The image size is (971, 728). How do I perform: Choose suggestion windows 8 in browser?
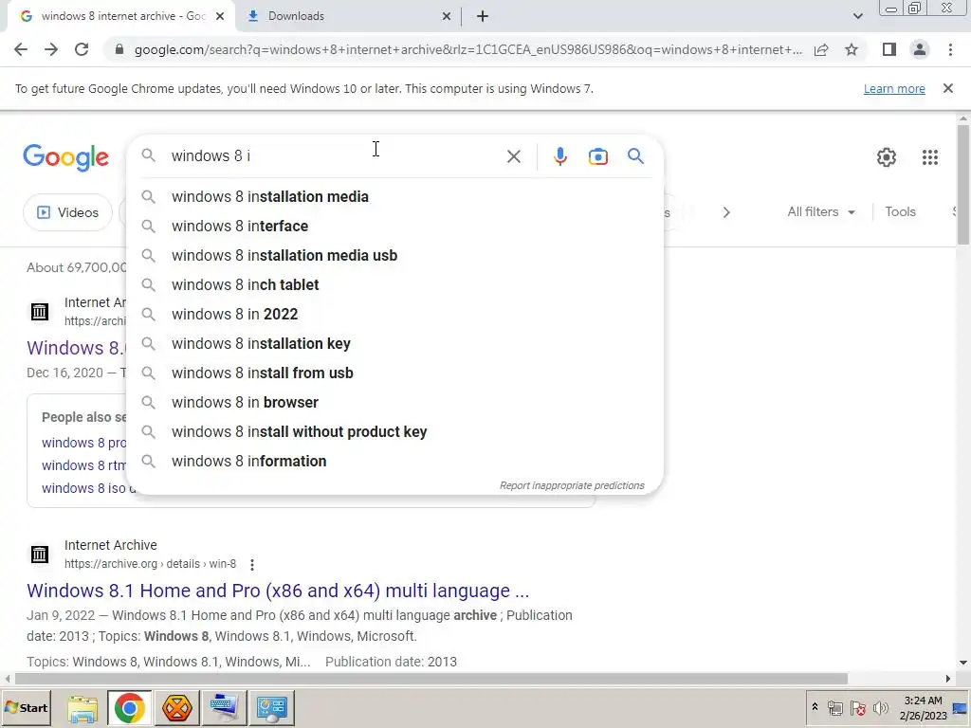pyautogui.click(x=394, y=402)
